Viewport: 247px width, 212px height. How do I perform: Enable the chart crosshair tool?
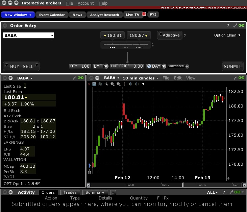[x=125, y=84]
